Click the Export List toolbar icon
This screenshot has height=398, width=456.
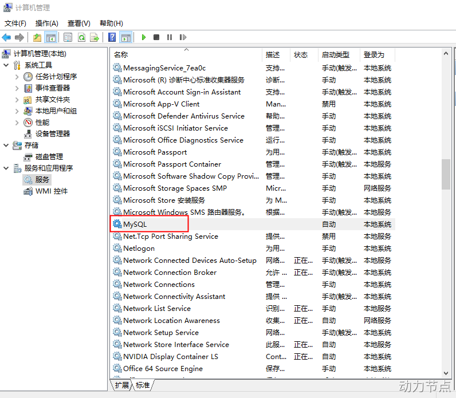pos(95,37)
